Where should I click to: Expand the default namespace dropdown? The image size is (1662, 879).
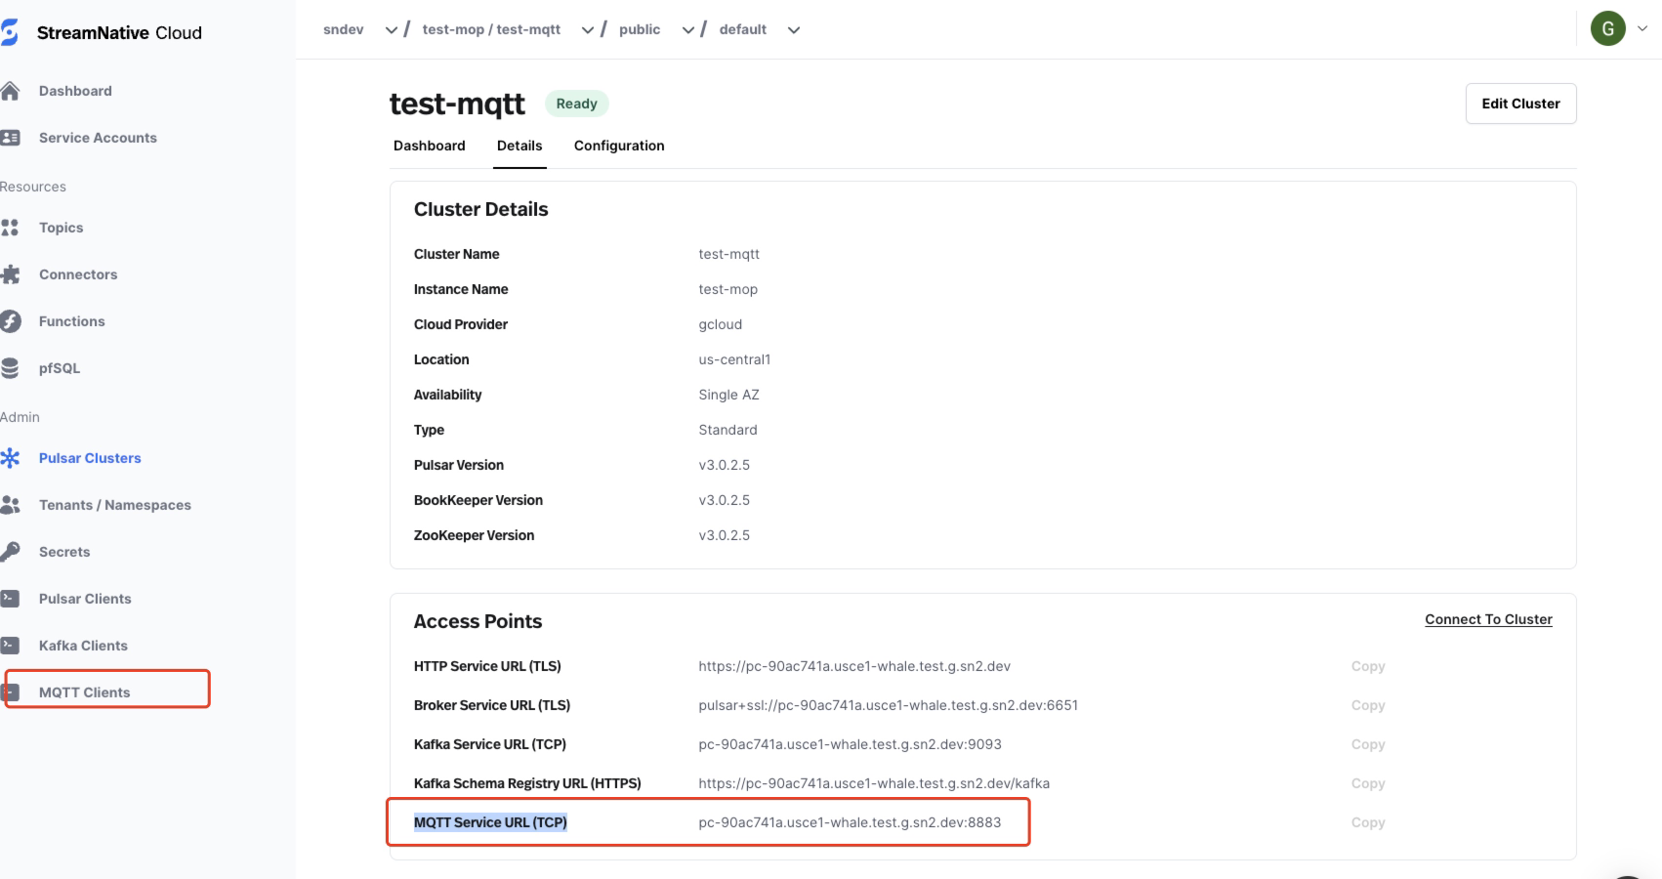[793, 30]
